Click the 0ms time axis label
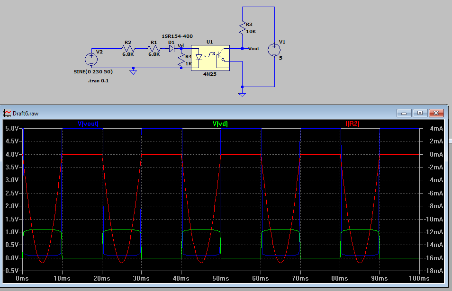Image resolution: width=452 pixels, height=291 pixels. pos(22,278)
